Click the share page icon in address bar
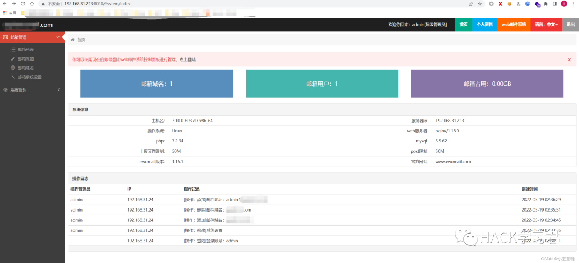 click(x=471, y=4)
